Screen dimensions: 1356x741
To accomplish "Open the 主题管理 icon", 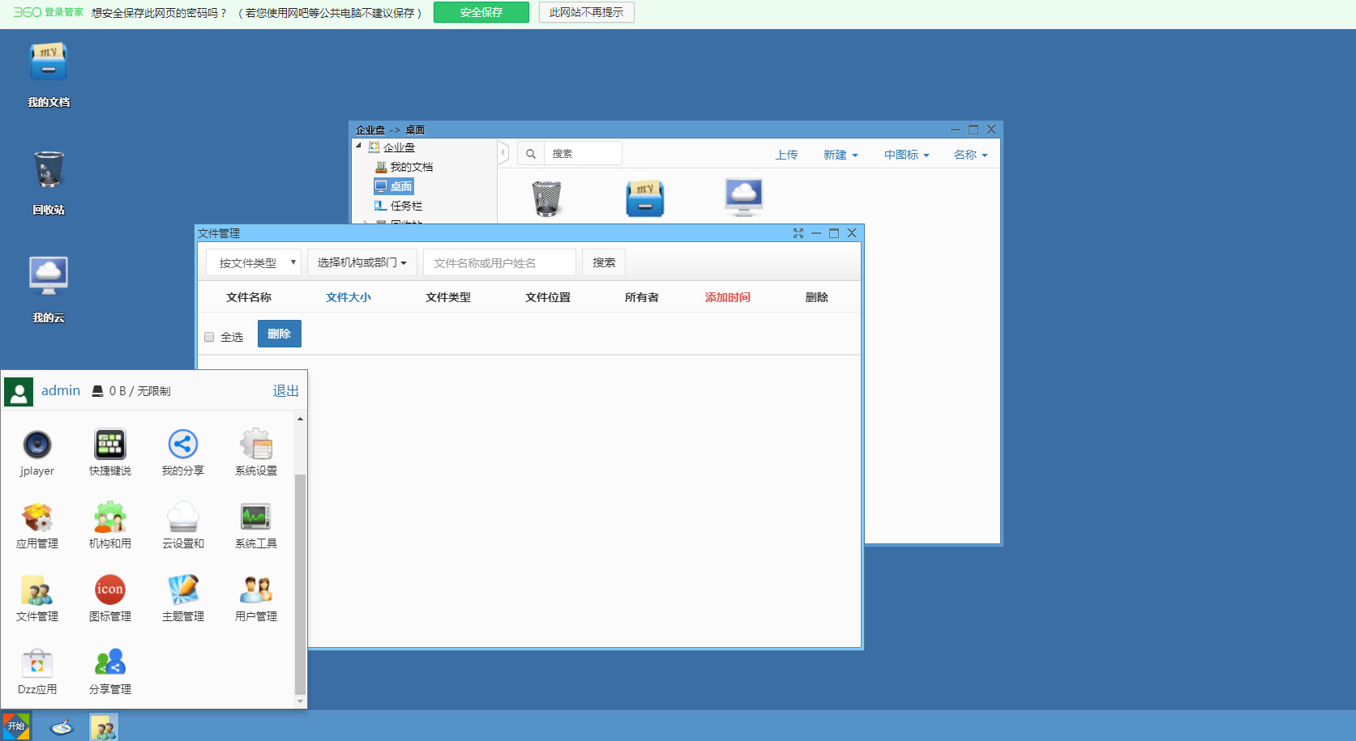I will [x=183, y=591].
